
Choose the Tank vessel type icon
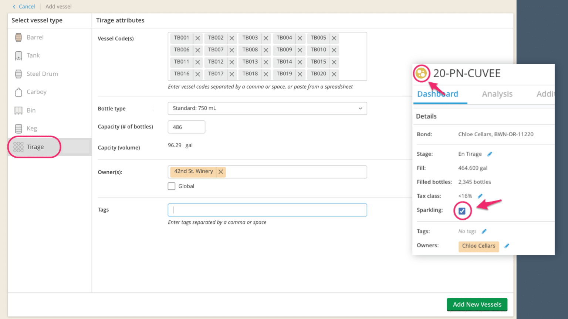click(18, 56)
